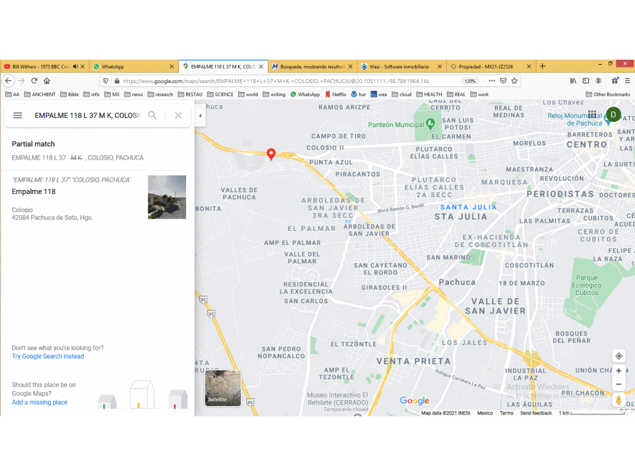This screenshot has width=635, height=476.
Task: Switch to the WhatsApp tab
Action: [133, 66]
